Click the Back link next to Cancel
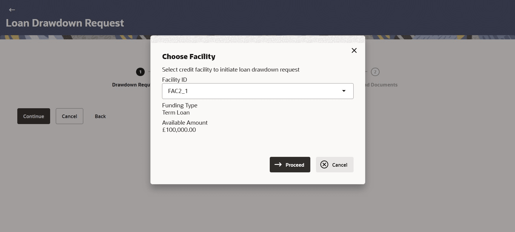515x232 pixels. 100,116
